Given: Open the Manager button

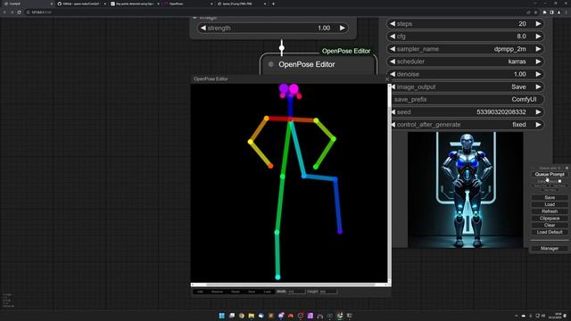Looking at the screenshot, I should pos(550,249).
